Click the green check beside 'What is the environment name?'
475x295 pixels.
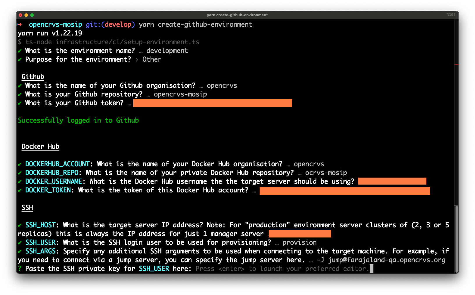pos(20,51)
